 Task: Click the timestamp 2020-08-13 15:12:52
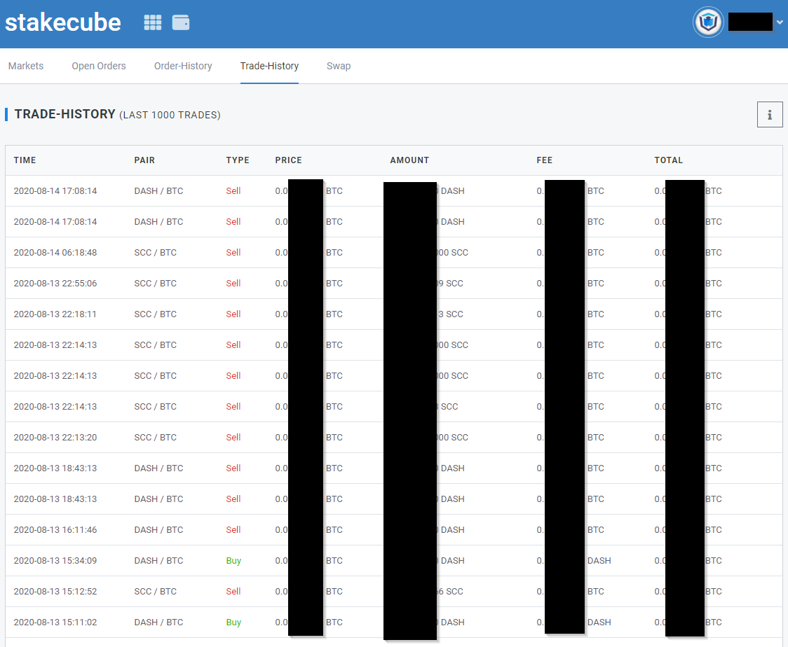click(55, 591)
